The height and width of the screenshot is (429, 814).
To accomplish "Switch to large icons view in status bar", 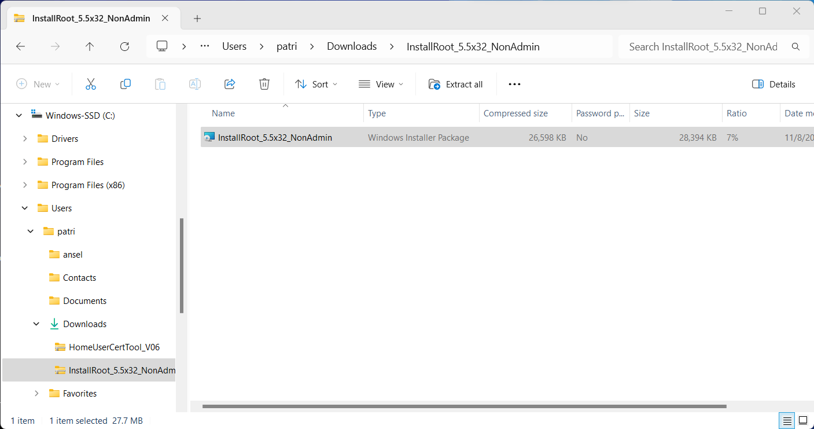I will (803, 421).
